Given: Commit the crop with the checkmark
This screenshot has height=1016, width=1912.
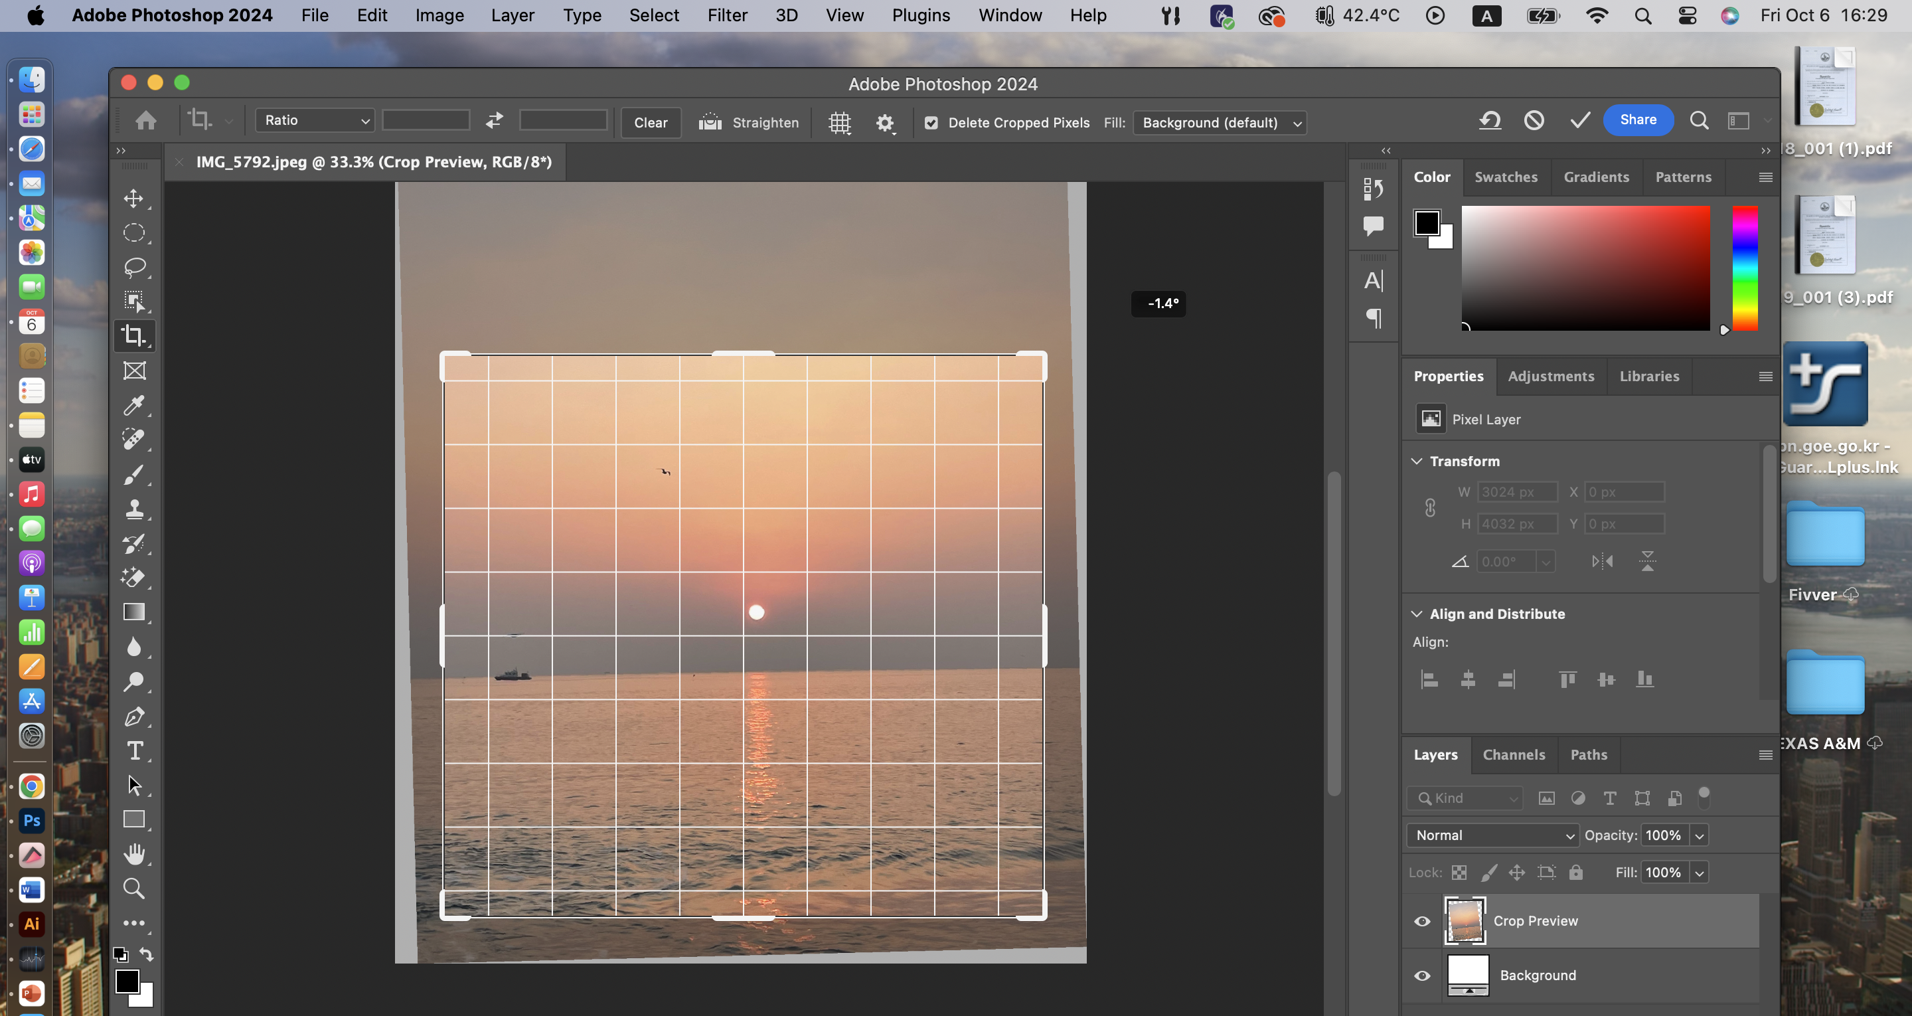Looking at the screenshot, I should pyautogui.click(x=1579, y=120).
